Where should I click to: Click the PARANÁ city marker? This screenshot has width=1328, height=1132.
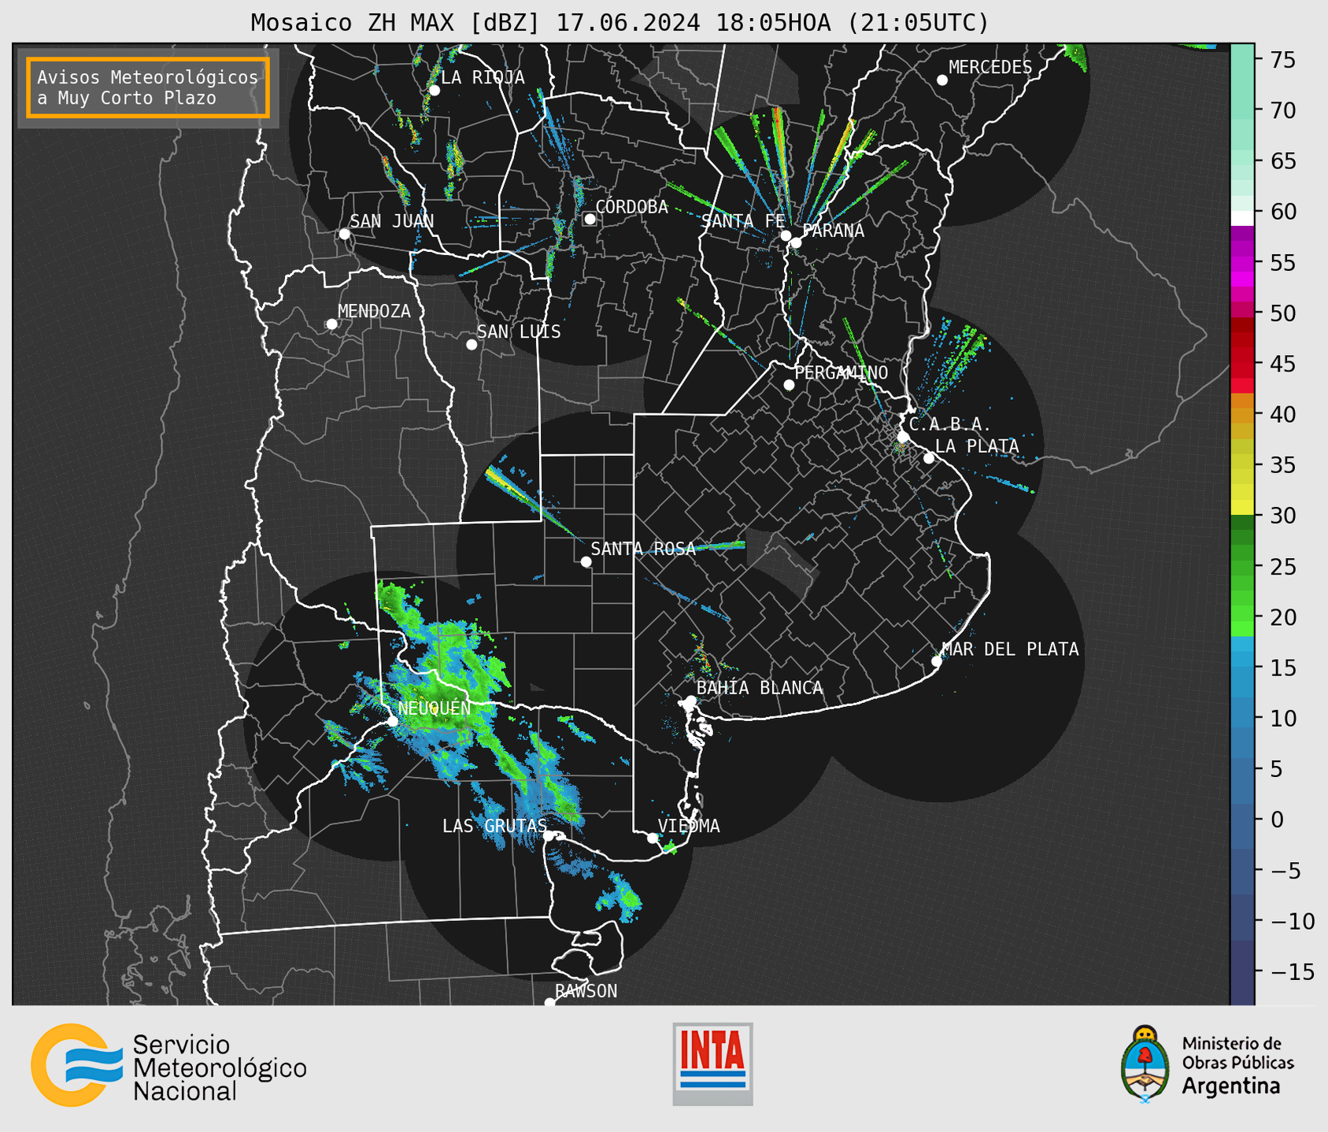796,242
